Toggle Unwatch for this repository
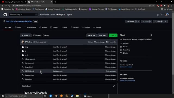 (131, 22)
